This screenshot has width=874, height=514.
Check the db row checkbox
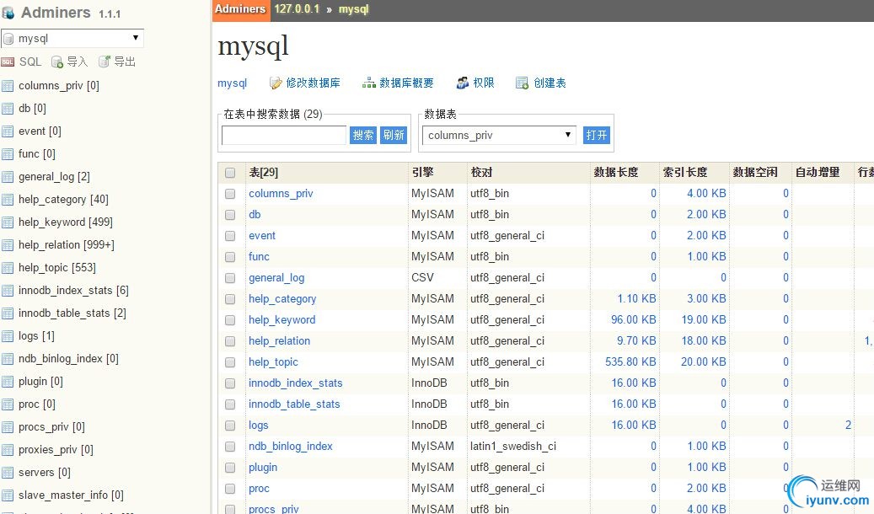tap(230, 215)
